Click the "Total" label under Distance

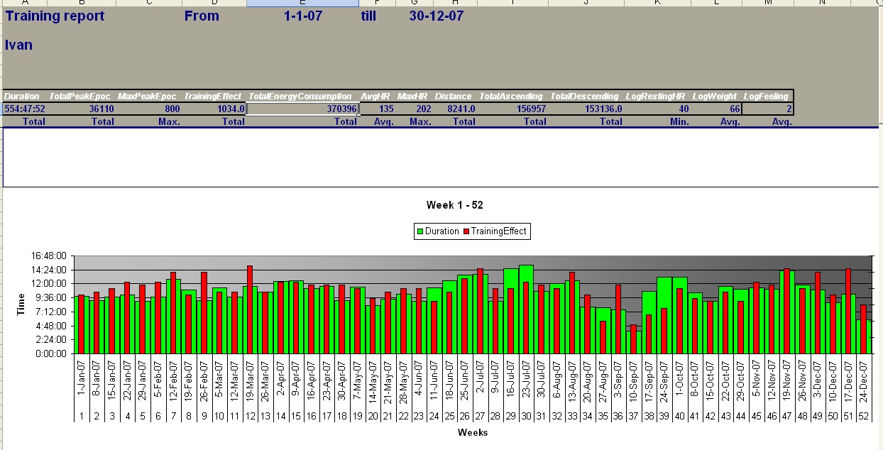pyautogui.click(x=464, y=122)
